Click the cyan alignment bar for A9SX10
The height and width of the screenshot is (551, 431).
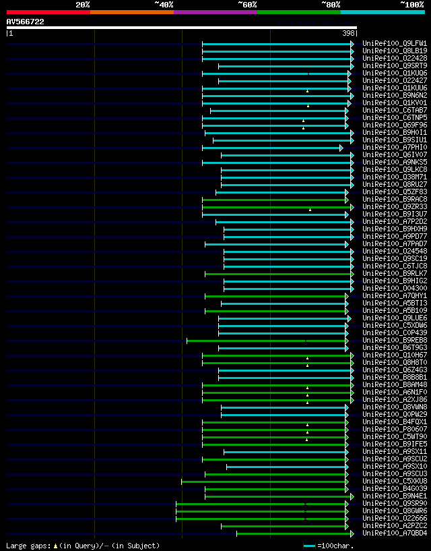pyautogui.click(x=288, y=467)
